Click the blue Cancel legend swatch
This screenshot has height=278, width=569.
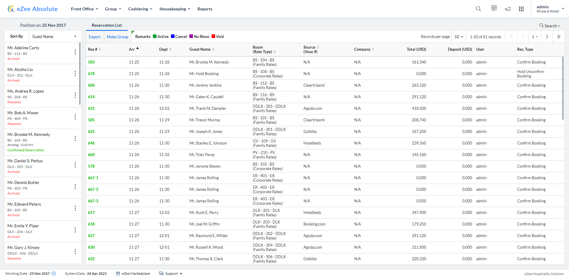[x=173, y=36]
